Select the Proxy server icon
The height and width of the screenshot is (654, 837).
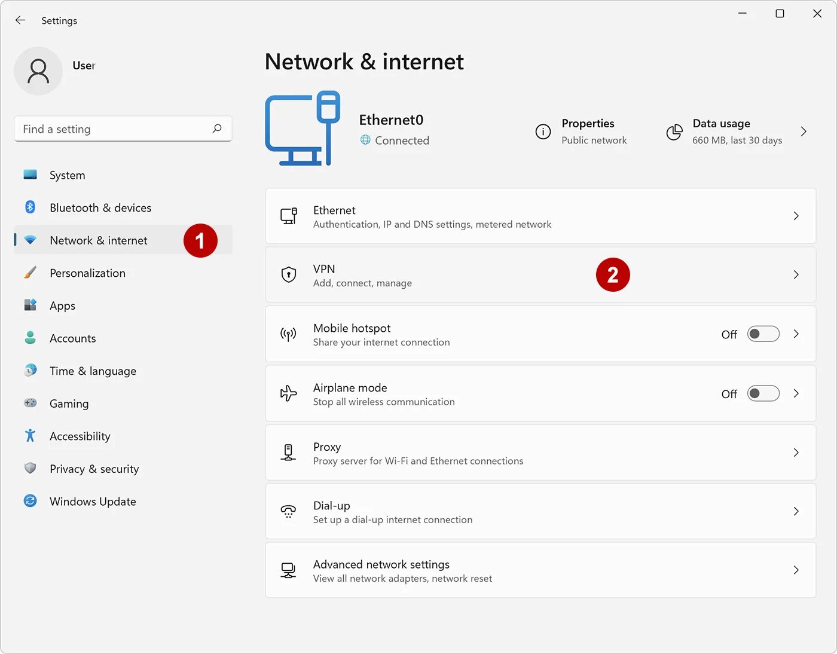(x=289, y=453)
